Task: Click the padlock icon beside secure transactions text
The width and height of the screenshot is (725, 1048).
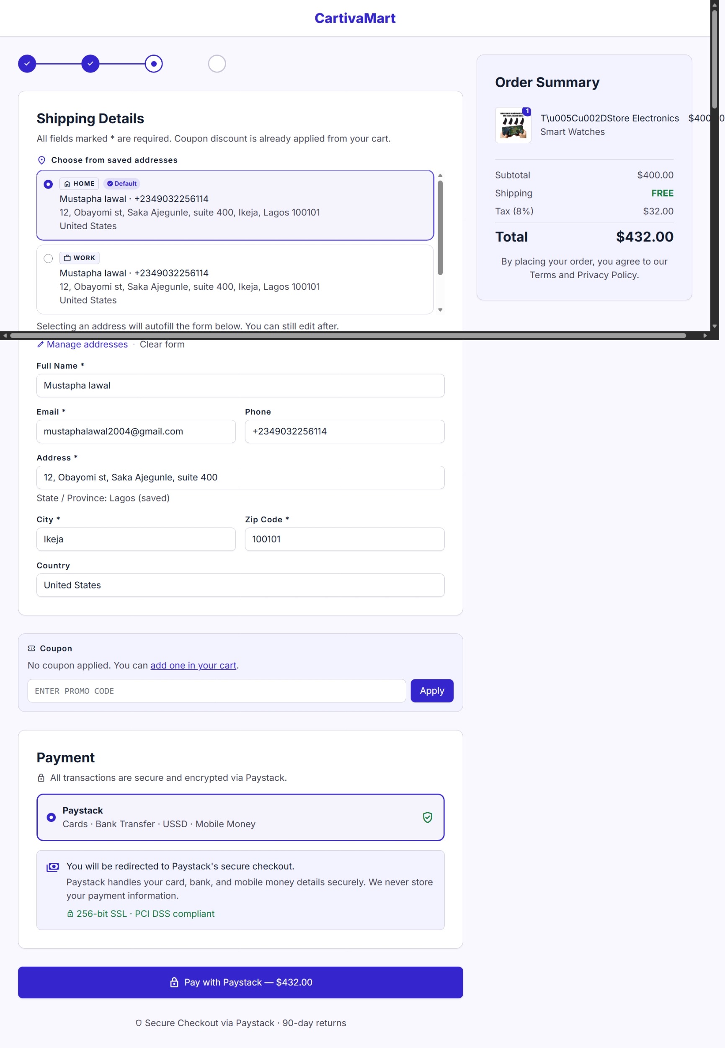Action: point(41,778)
